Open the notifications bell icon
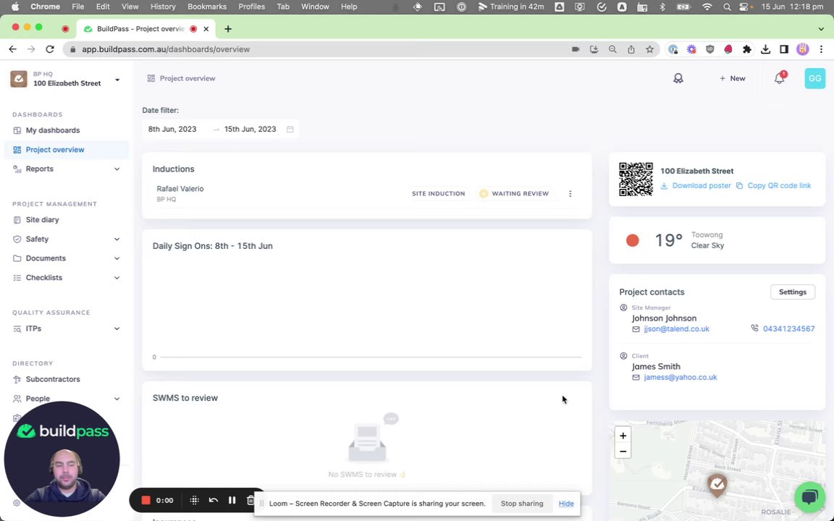This screenshot has width=834, height=521. [x=779, y=78]
